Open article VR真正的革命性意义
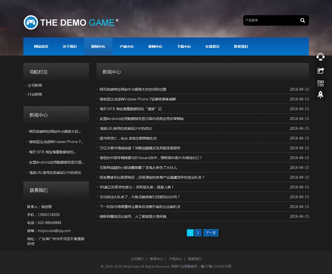Image resolution: width=332 pixels, height=274 pixels. point(137,187)
